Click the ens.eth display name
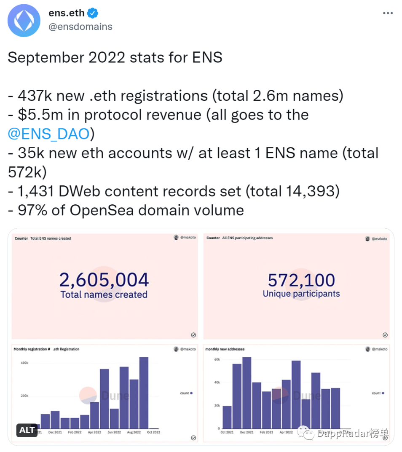This screenshot has height=452, width=402. (66, 13)
